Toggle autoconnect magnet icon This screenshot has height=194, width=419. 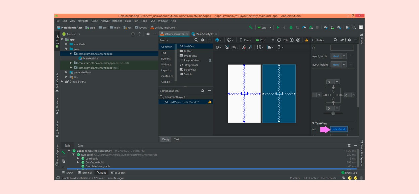227,47
